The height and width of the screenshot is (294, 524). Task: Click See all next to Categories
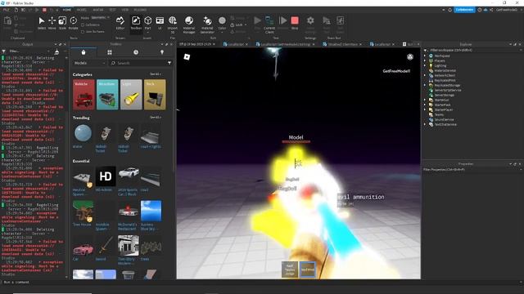click(x=156, y=74)
